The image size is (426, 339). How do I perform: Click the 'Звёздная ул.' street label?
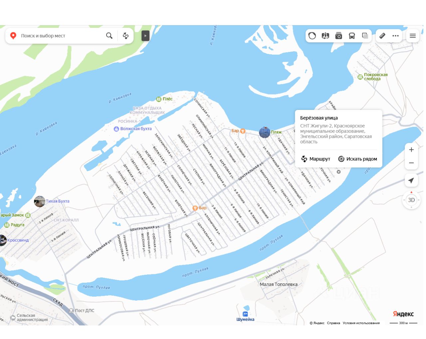184,143
